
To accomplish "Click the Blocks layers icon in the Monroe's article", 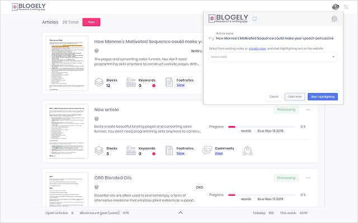I will click(99, 83).
